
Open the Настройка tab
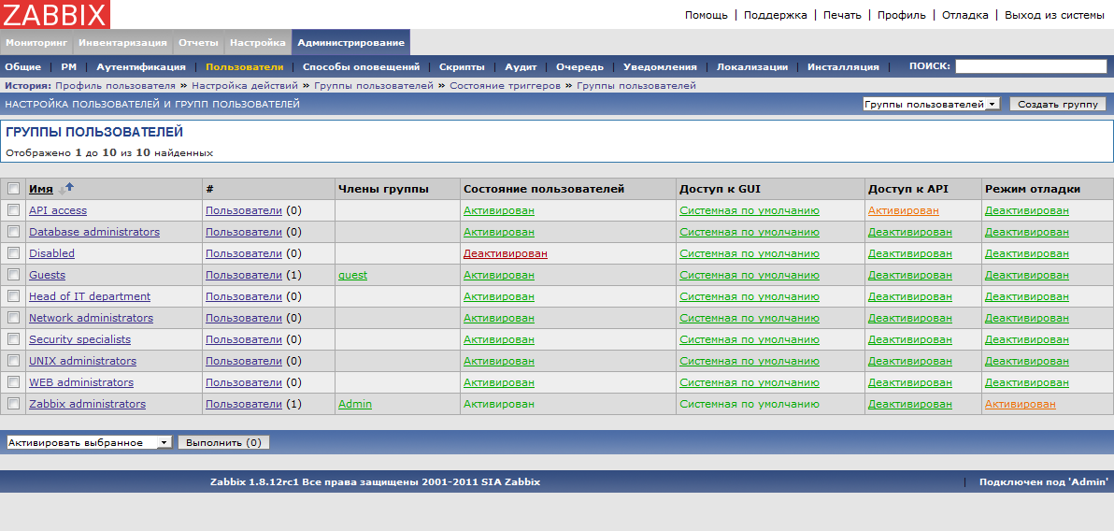258,43
